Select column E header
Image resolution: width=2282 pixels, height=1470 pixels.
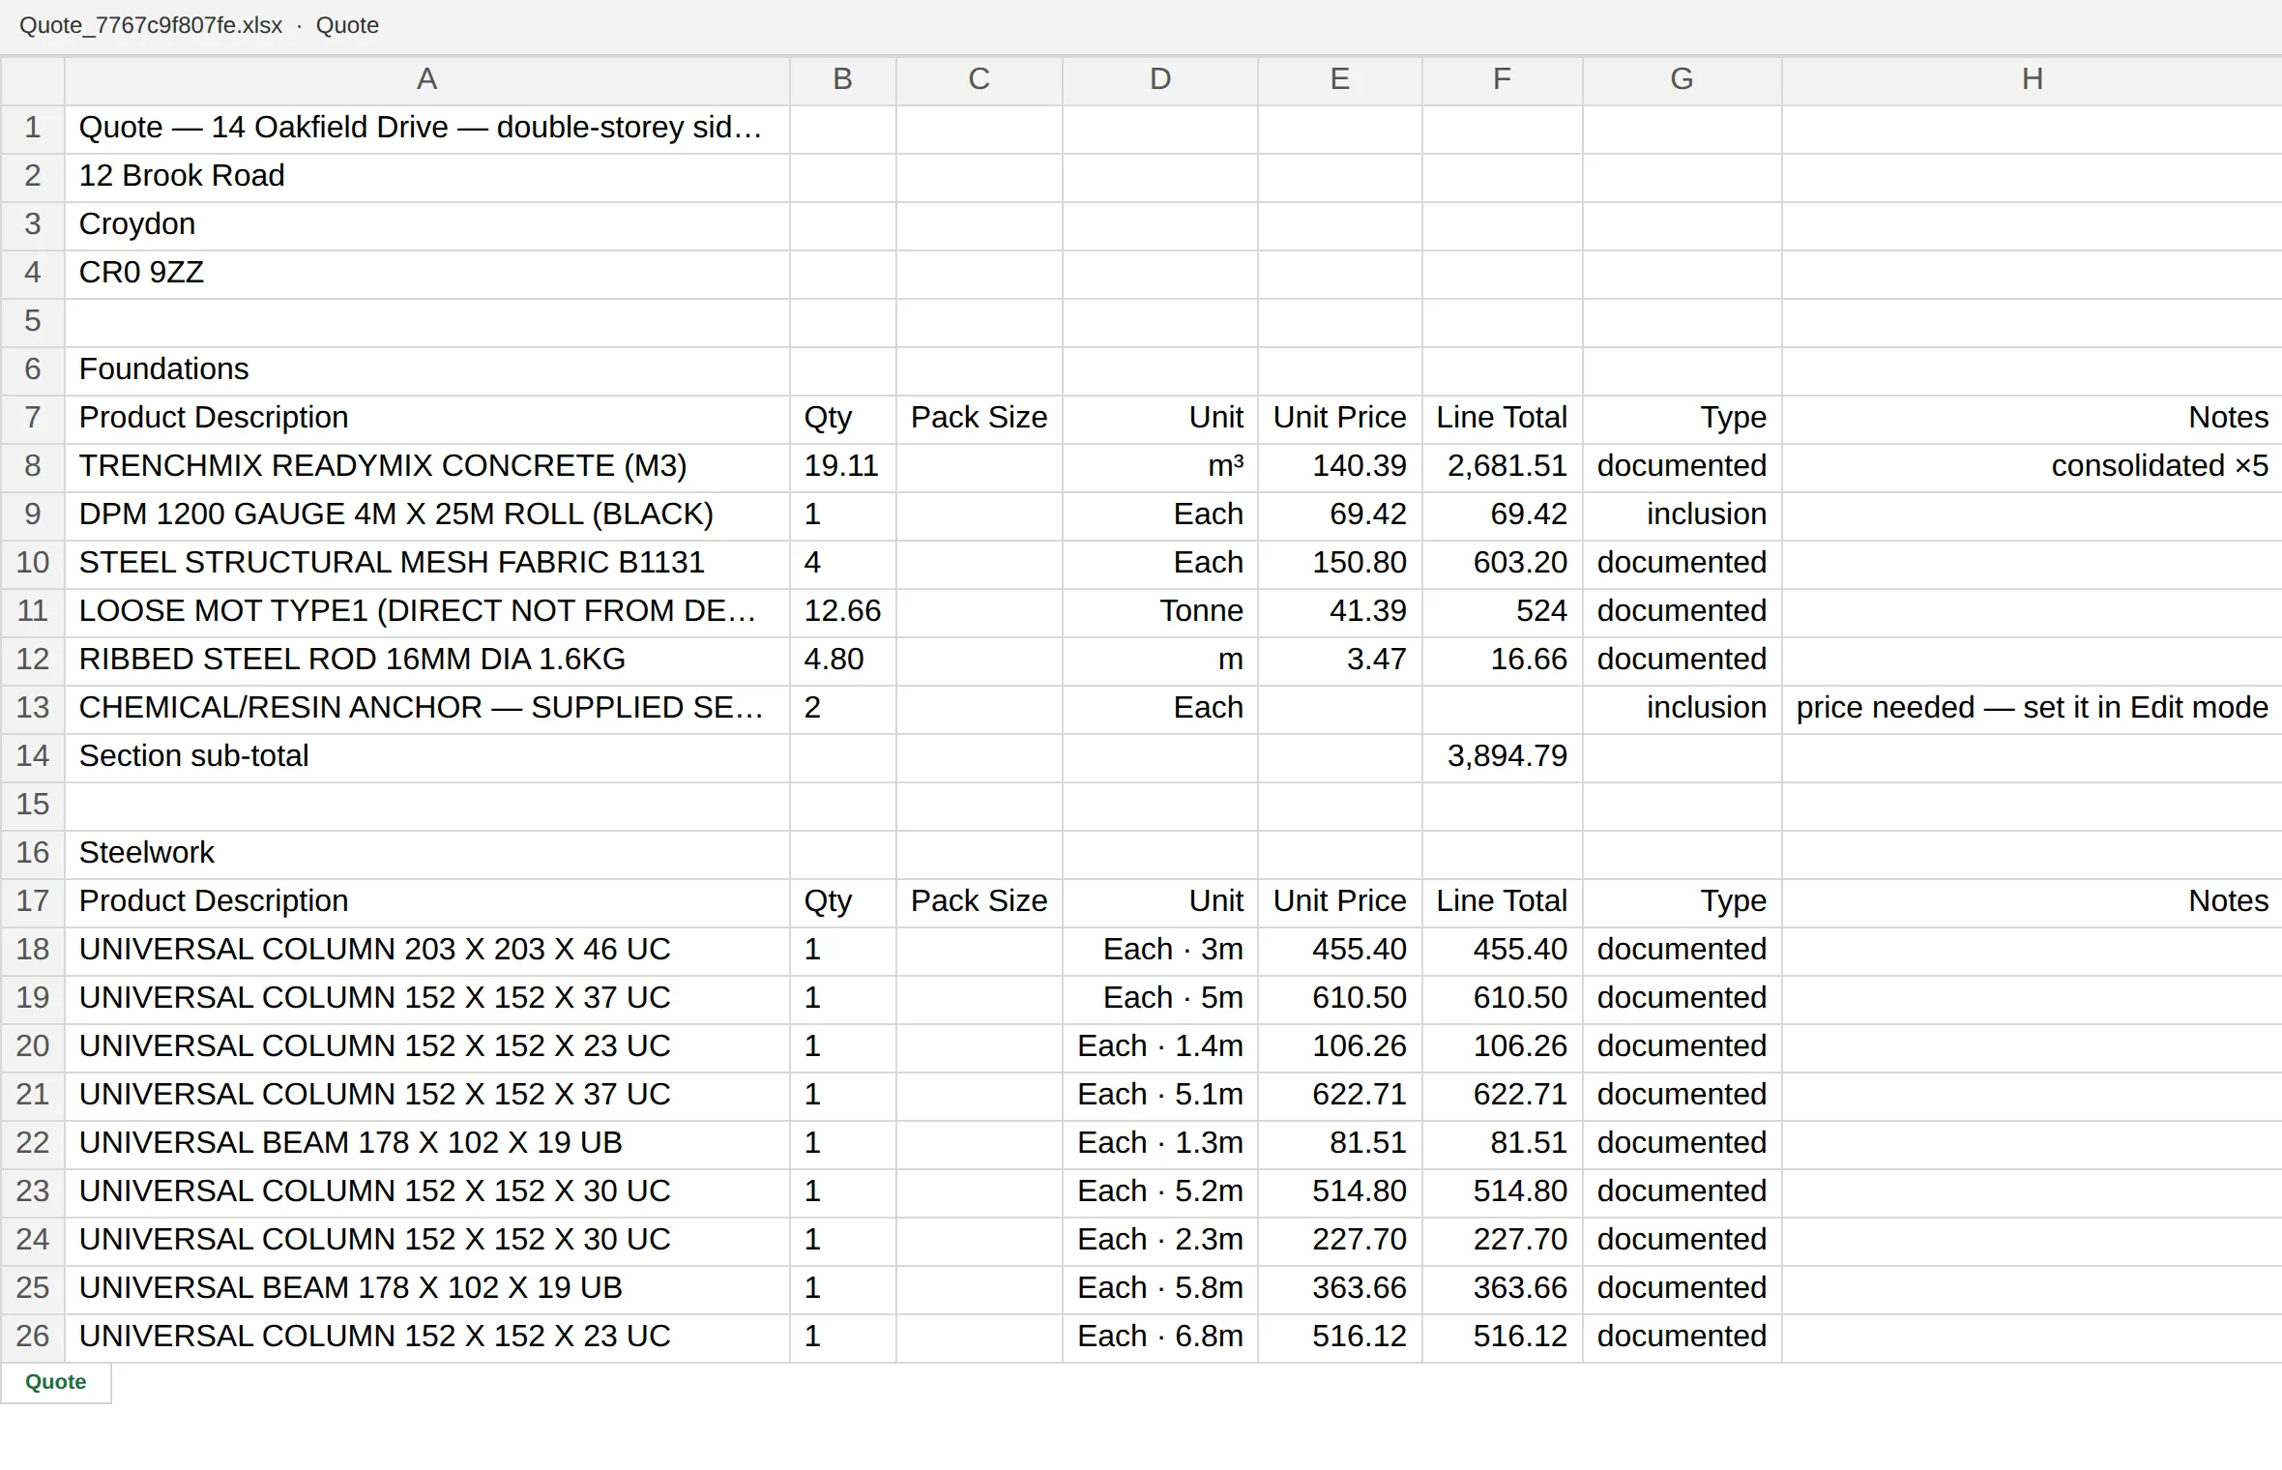(1339, 80)
